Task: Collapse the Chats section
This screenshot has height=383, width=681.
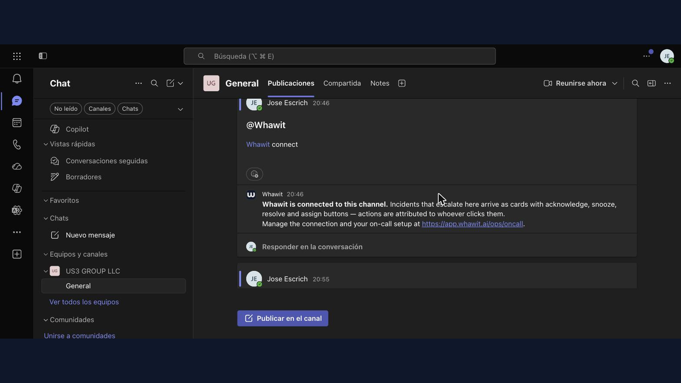Action: (x=46, y=218)
